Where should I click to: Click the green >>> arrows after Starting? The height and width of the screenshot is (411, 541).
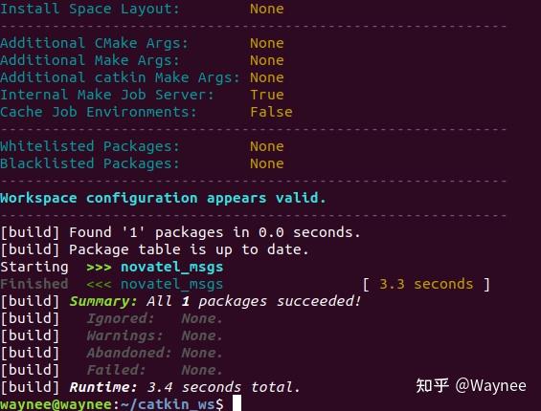99,268
